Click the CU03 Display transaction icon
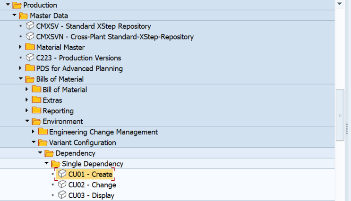 tap(62, 195)
